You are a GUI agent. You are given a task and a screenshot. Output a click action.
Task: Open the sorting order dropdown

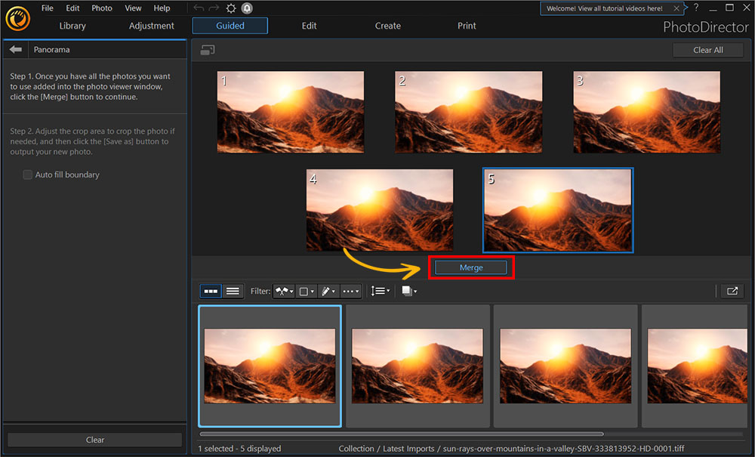click(379, 291)
